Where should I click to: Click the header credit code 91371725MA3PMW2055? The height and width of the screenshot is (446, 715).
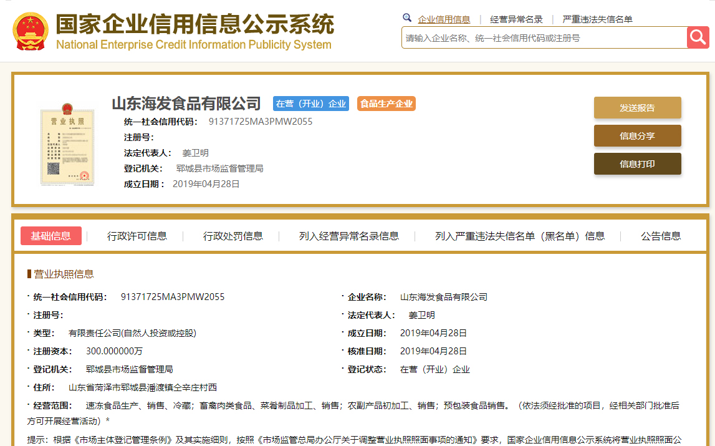pyautogui.click(x=261, y=122)
